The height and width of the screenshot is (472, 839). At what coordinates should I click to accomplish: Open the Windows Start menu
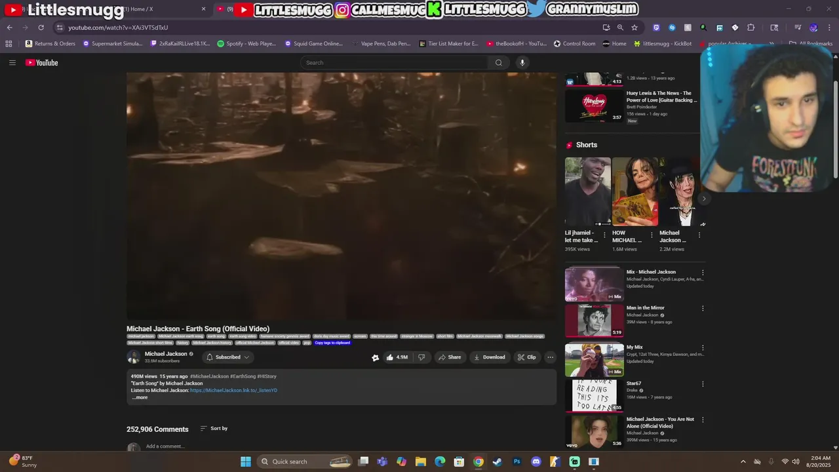(245, 462)
